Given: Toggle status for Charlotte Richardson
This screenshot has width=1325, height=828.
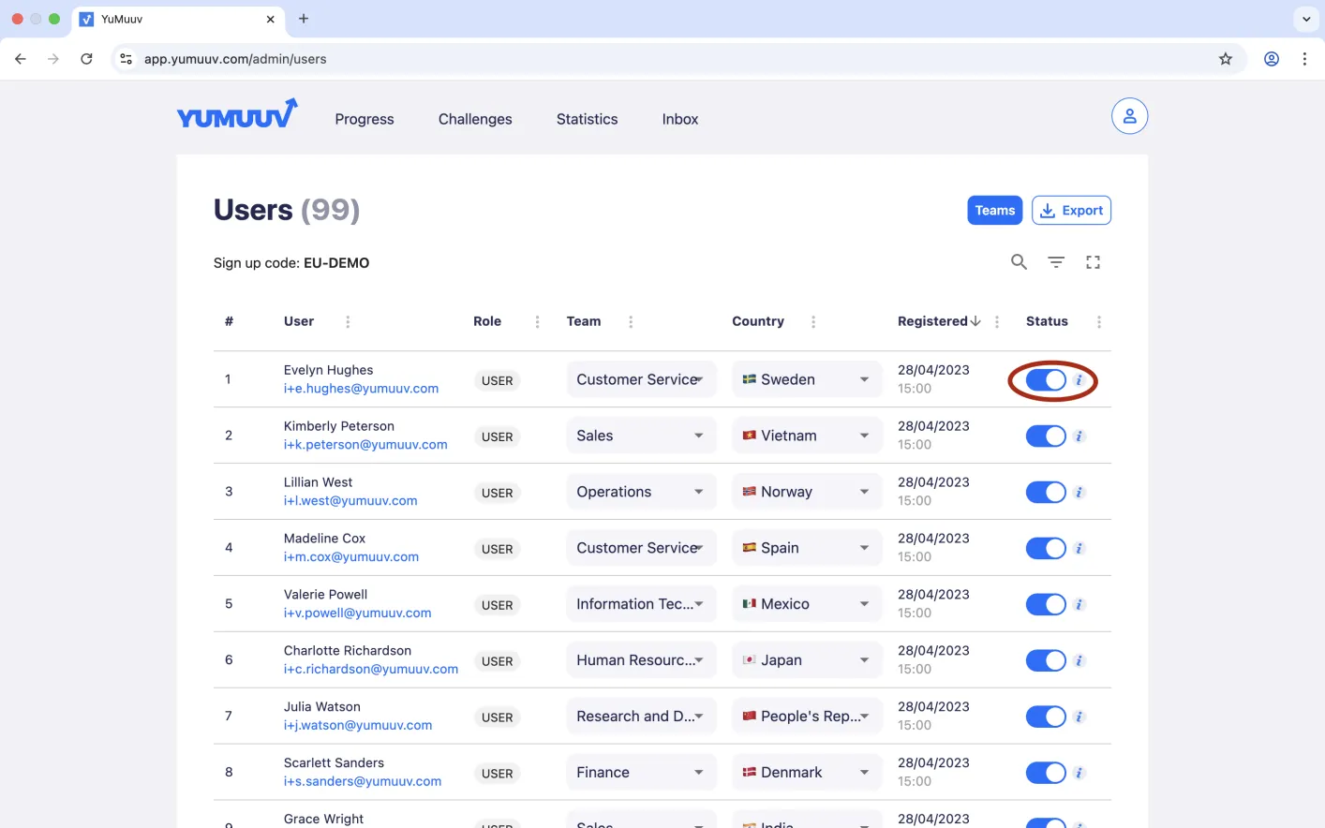Looking at the screenshot, I should coord(1046,661).
